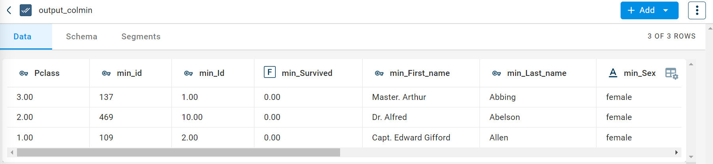Click the blue Add button

point(642,10)
